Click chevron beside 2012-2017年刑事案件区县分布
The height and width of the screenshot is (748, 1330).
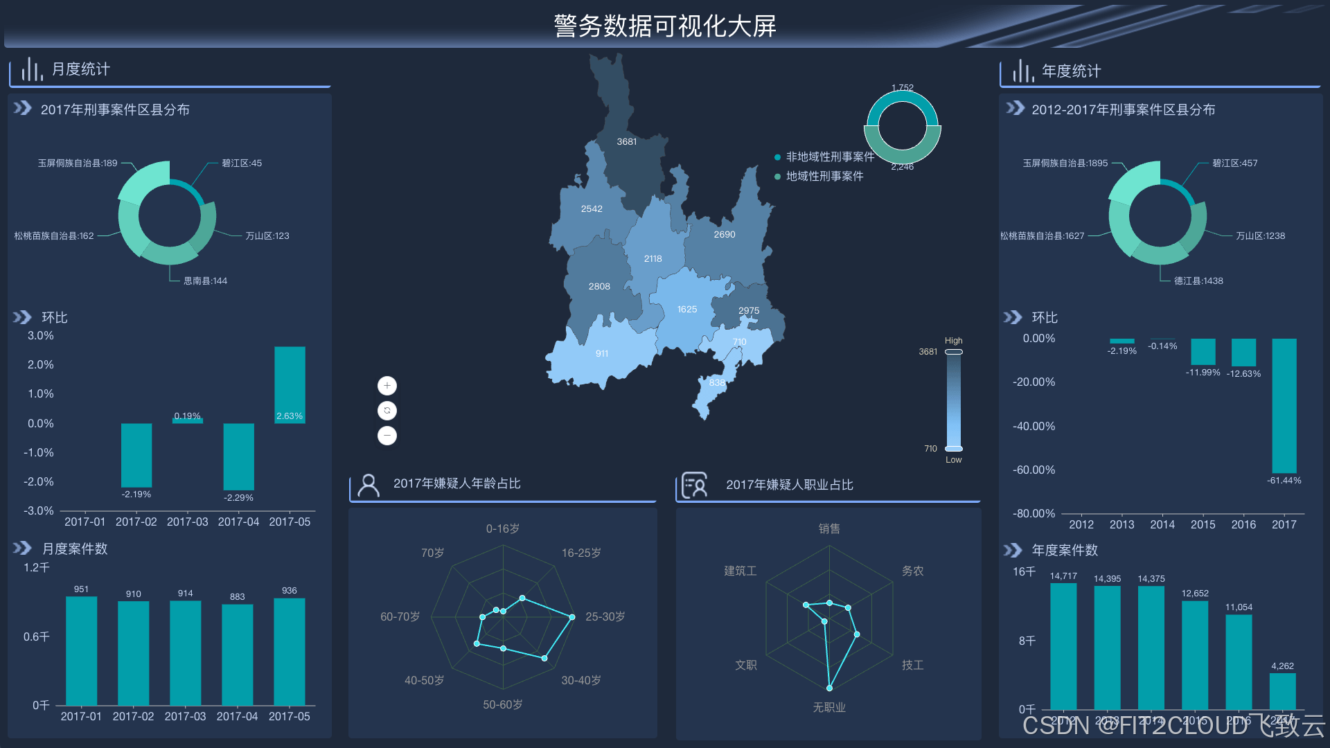(1015, 108)
